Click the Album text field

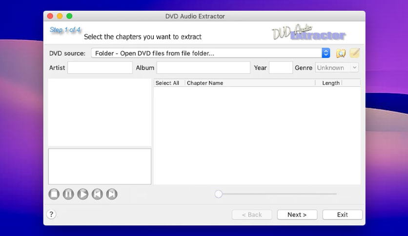[x=204, y=68]
